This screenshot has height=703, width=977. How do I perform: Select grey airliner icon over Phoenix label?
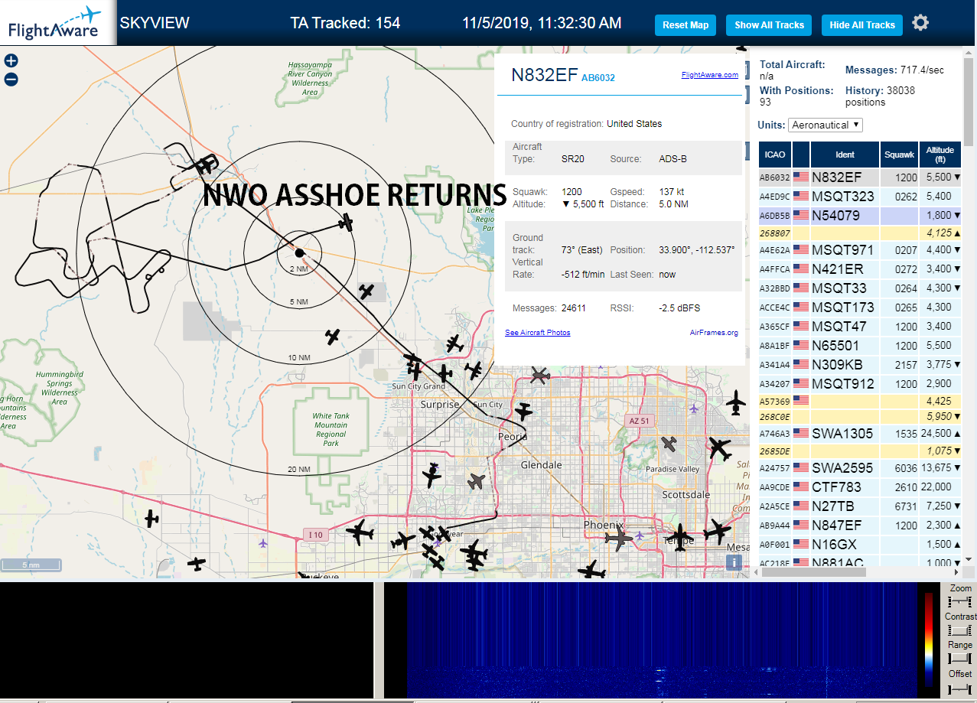(x=619, y=539)
